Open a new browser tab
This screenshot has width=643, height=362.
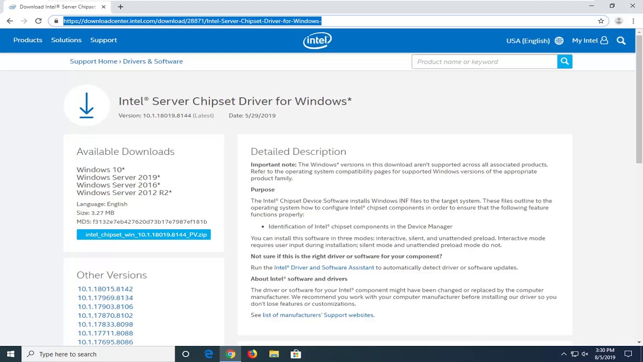pyautogui.click(x=121, y=7)
